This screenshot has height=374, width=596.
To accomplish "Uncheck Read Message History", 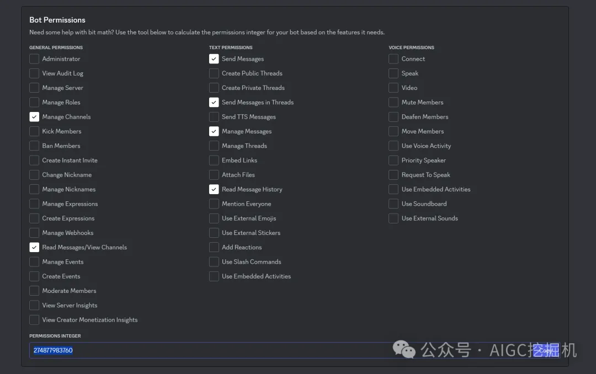I will point(214,189).
